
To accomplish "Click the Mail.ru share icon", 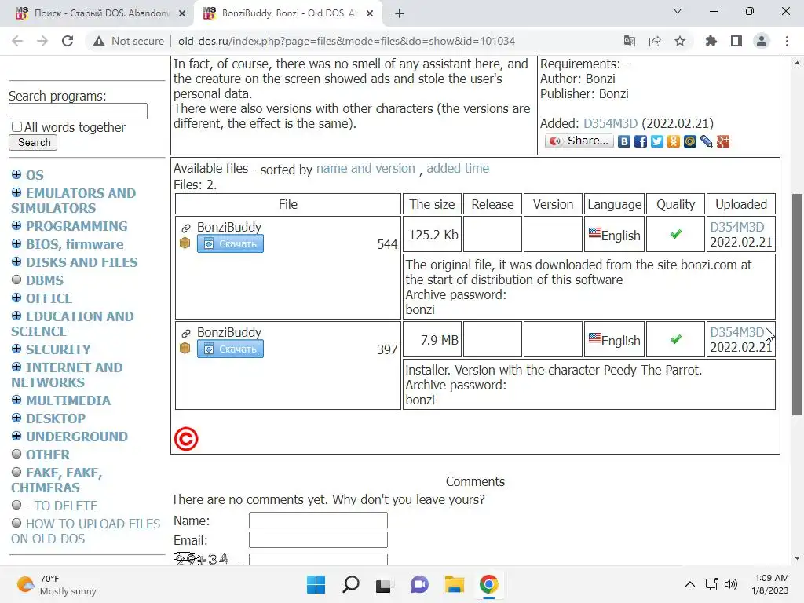I will 689,141.
